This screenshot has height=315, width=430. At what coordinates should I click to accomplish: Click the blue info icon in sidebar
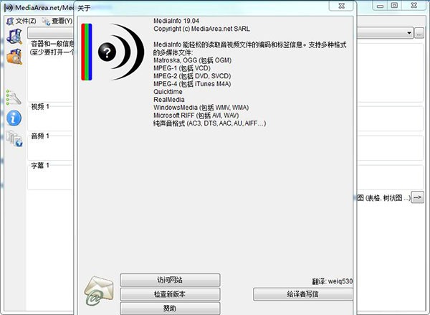[14, 118]
